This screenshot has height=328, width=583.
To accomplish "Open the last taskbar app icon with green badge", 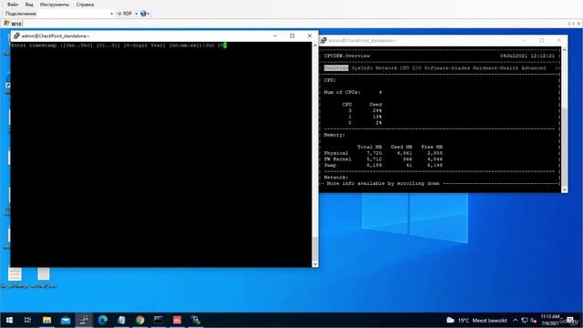I will click(x=196, y=320).
